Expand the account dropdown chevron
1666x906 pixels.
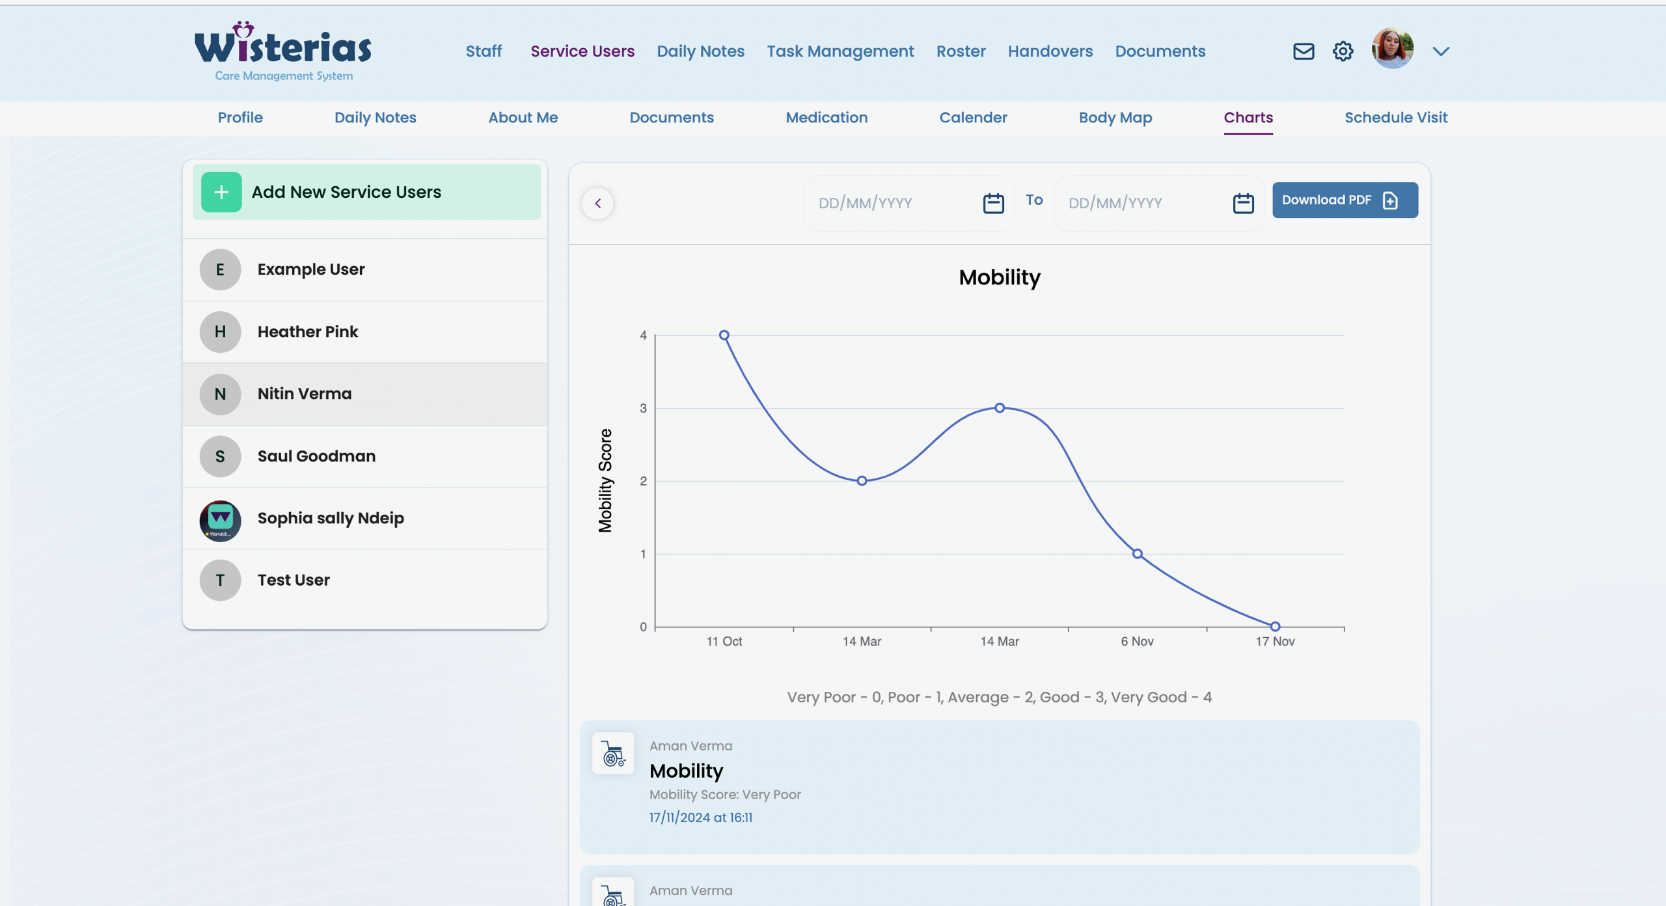(x=1441, y=51)
